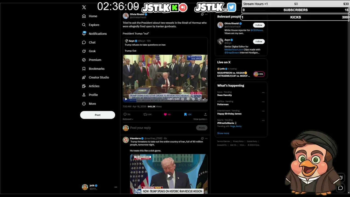Toggle captions on the C-SPAN video
The image size is (350, 197).
(183, 99)
